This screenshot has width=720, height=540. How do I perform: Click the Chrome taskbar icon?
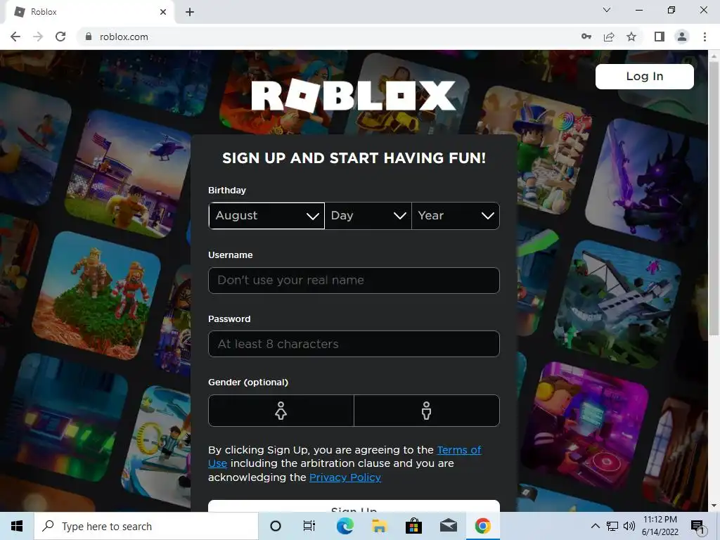(x=482, y=526)
